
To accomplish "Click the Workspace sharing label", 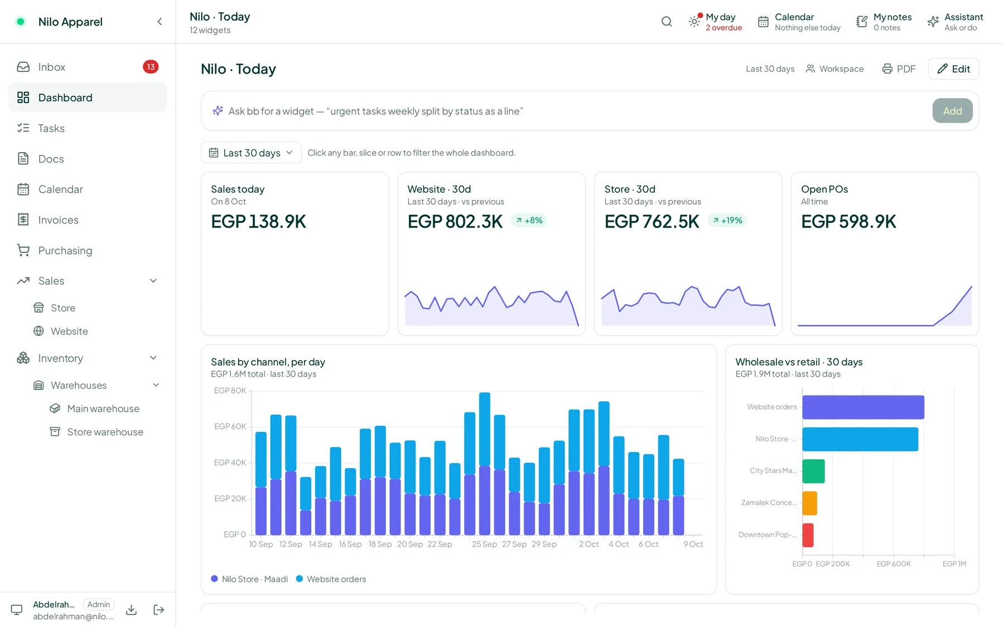I will coord(835,69).
